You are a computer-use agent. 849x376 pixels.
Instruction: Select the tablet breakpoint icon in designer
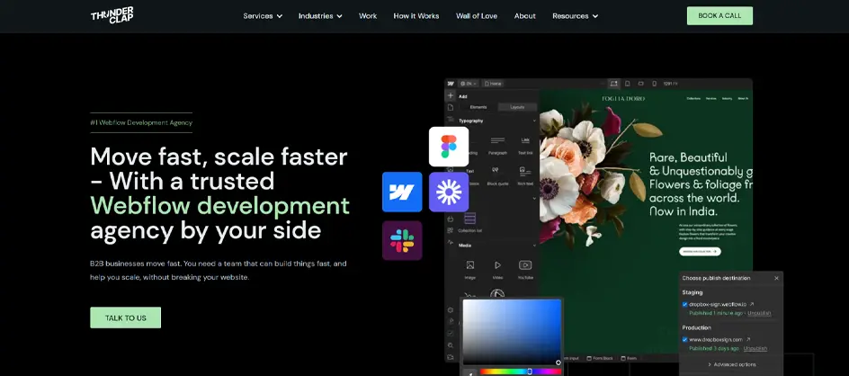627,84
